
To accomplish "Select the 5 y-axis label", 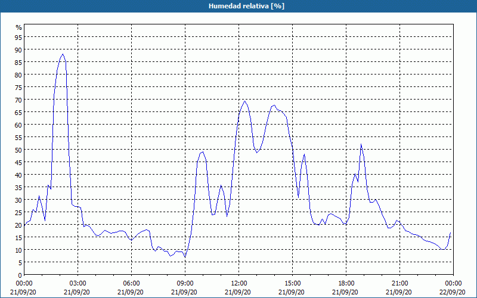I will 20,263.
